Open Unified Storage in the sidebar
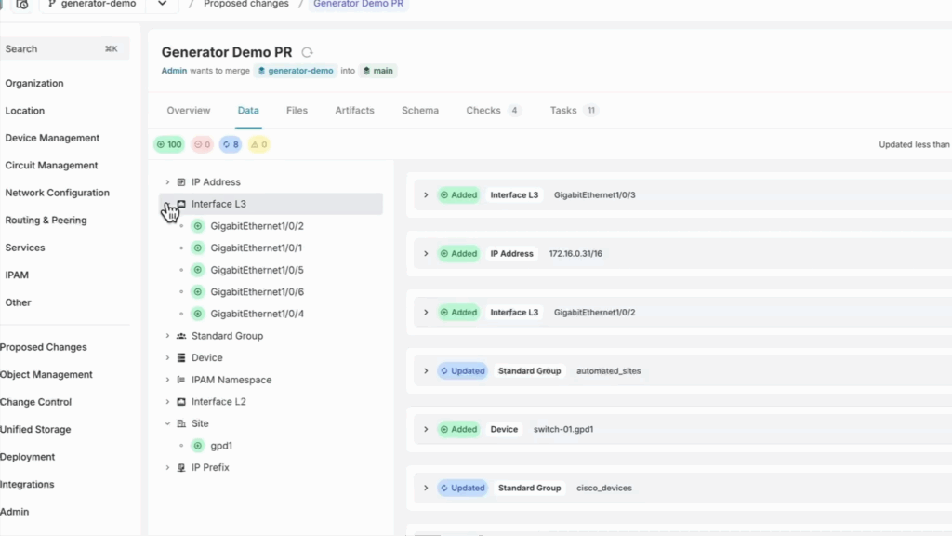 (35, 430)
